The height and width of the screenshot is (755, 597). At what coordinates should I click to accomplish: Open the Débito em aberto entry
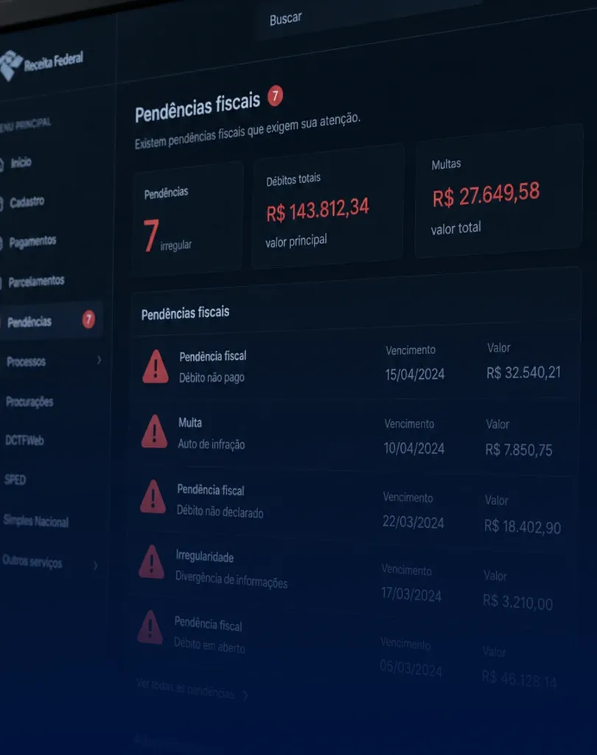coord(349,647)
